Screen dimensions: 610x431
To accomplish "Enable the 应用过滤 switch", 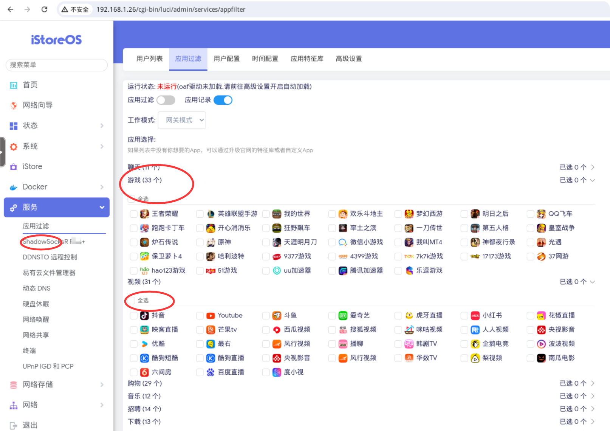I will [166, 100].
